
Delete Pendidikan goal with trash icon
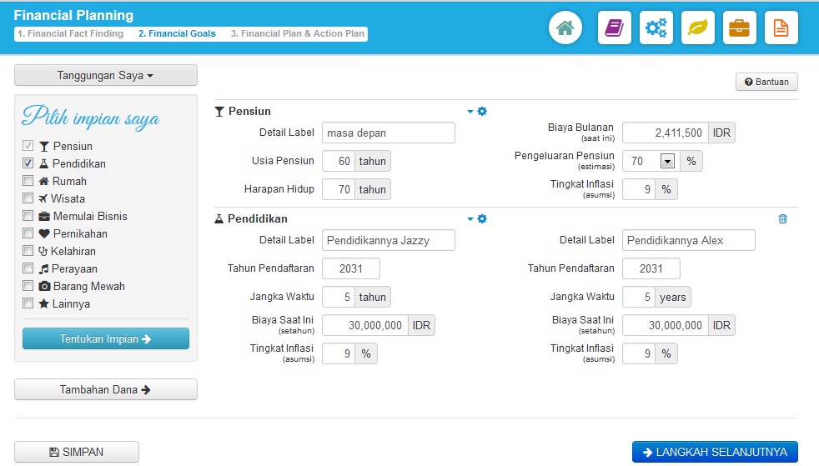[782, 219]
